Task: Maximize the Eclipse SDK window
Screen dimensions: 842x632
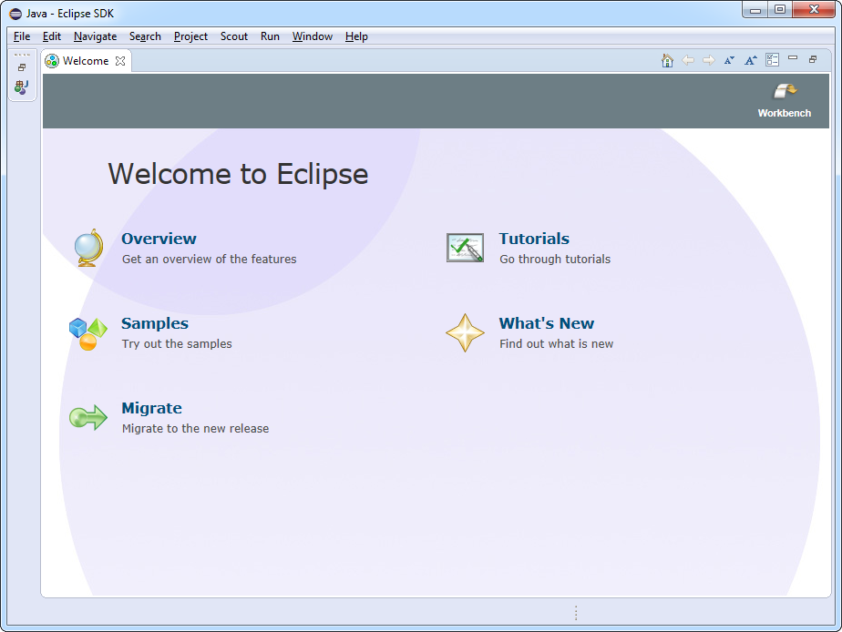Action: tap(780, 10)
